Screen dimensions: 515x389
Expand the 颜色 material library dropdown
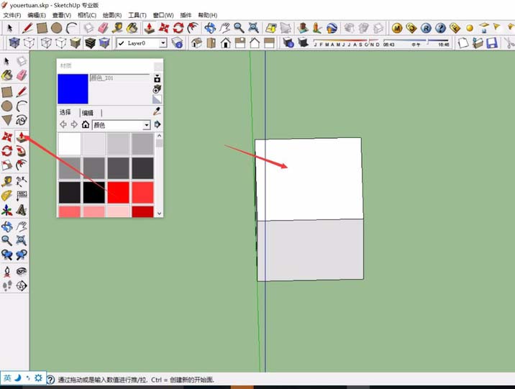[147, 125]
